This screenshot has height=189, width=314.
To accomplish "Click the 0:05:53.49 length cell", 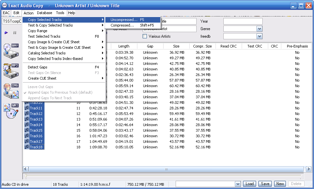I will 124,114.
